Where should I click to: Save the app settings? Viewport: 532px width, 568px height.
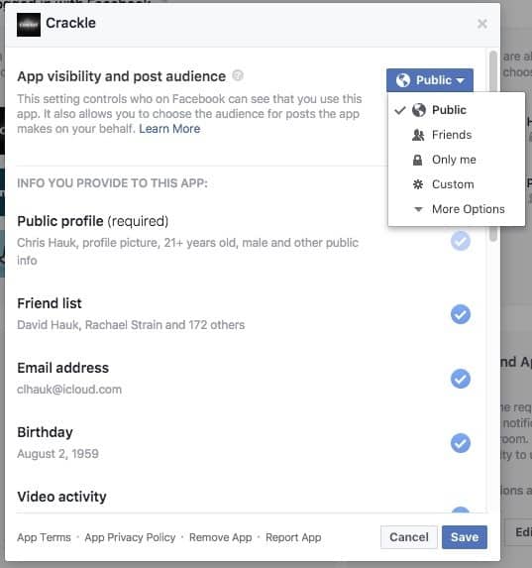pyautogui.click(x=465, y=537)
